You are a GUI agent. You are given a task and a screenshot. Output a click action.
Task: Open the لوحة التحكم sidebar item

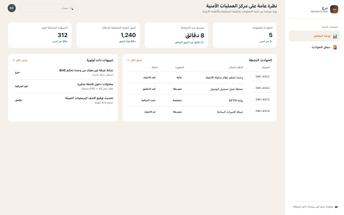coord(314,36)
